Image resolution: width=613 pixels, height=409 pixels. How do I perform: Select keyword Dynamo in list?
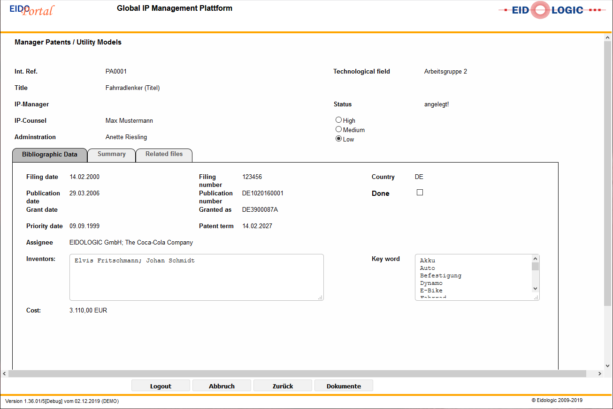coord(431,283)
